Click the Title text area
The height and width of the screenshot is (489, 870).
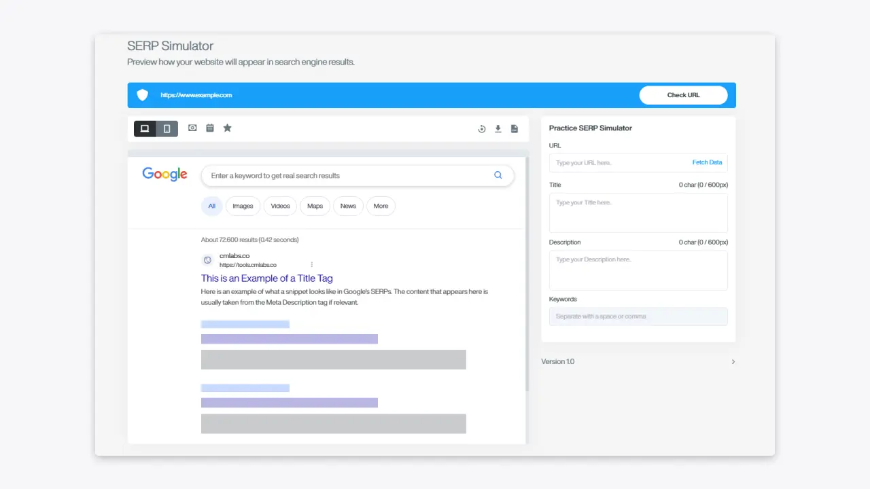638,213
